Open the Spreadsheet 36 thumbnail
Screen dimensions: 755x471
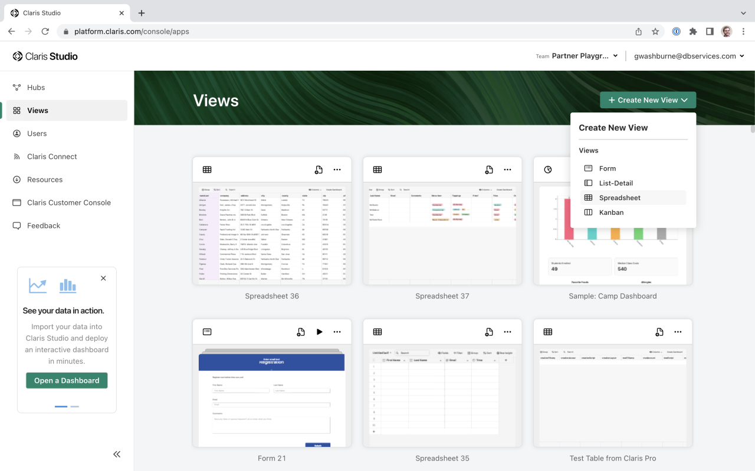coord(272,234)
